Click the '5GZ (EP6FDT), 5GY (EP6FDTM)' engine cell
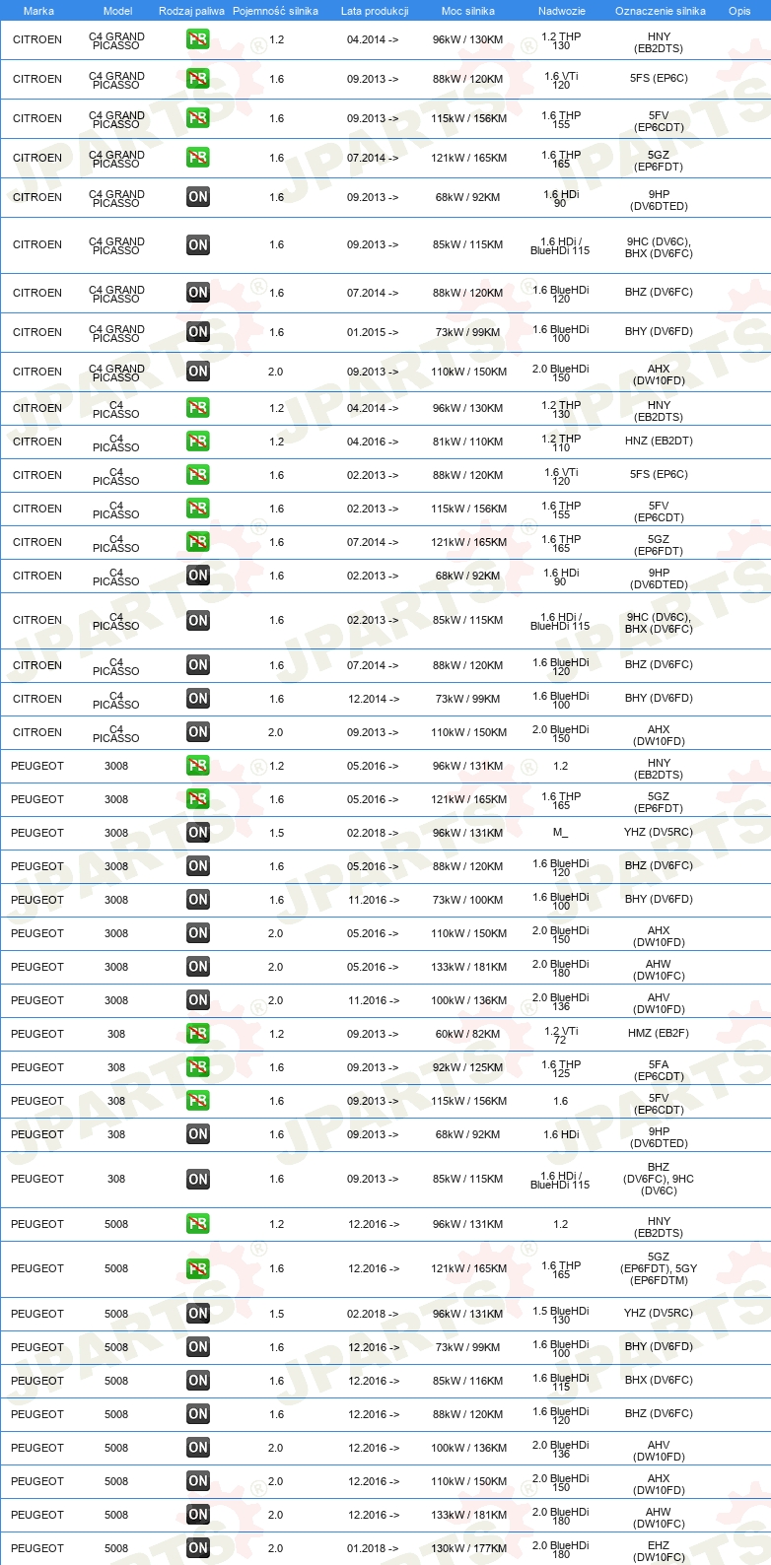 (659, 1268)
